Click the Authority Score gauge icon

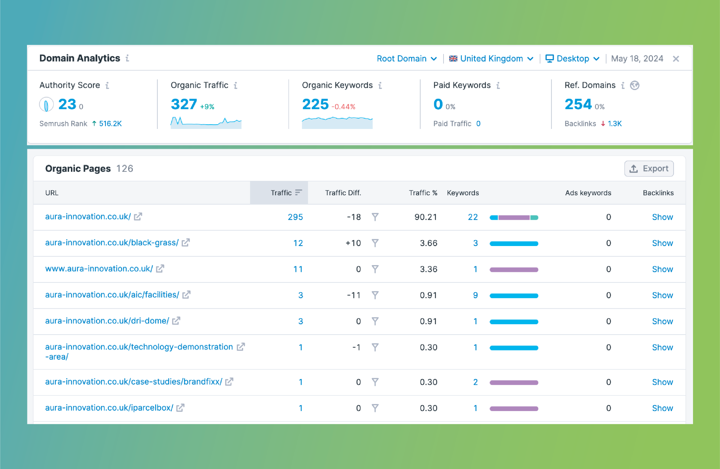(46, 105)
